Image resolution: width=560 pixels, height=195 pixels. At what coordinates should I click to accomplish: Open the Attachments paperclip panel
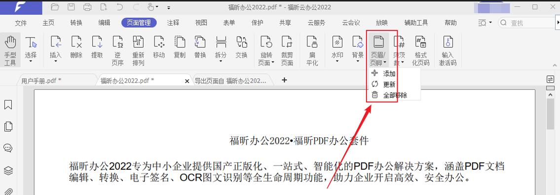8,192
